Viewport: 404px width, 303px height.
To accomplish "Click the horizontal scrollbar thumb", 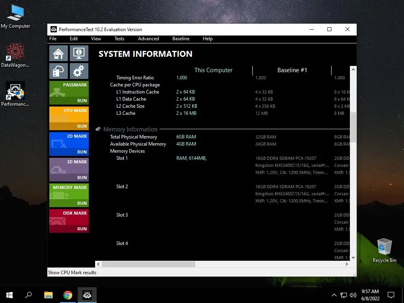I will [x=148, y=264].
